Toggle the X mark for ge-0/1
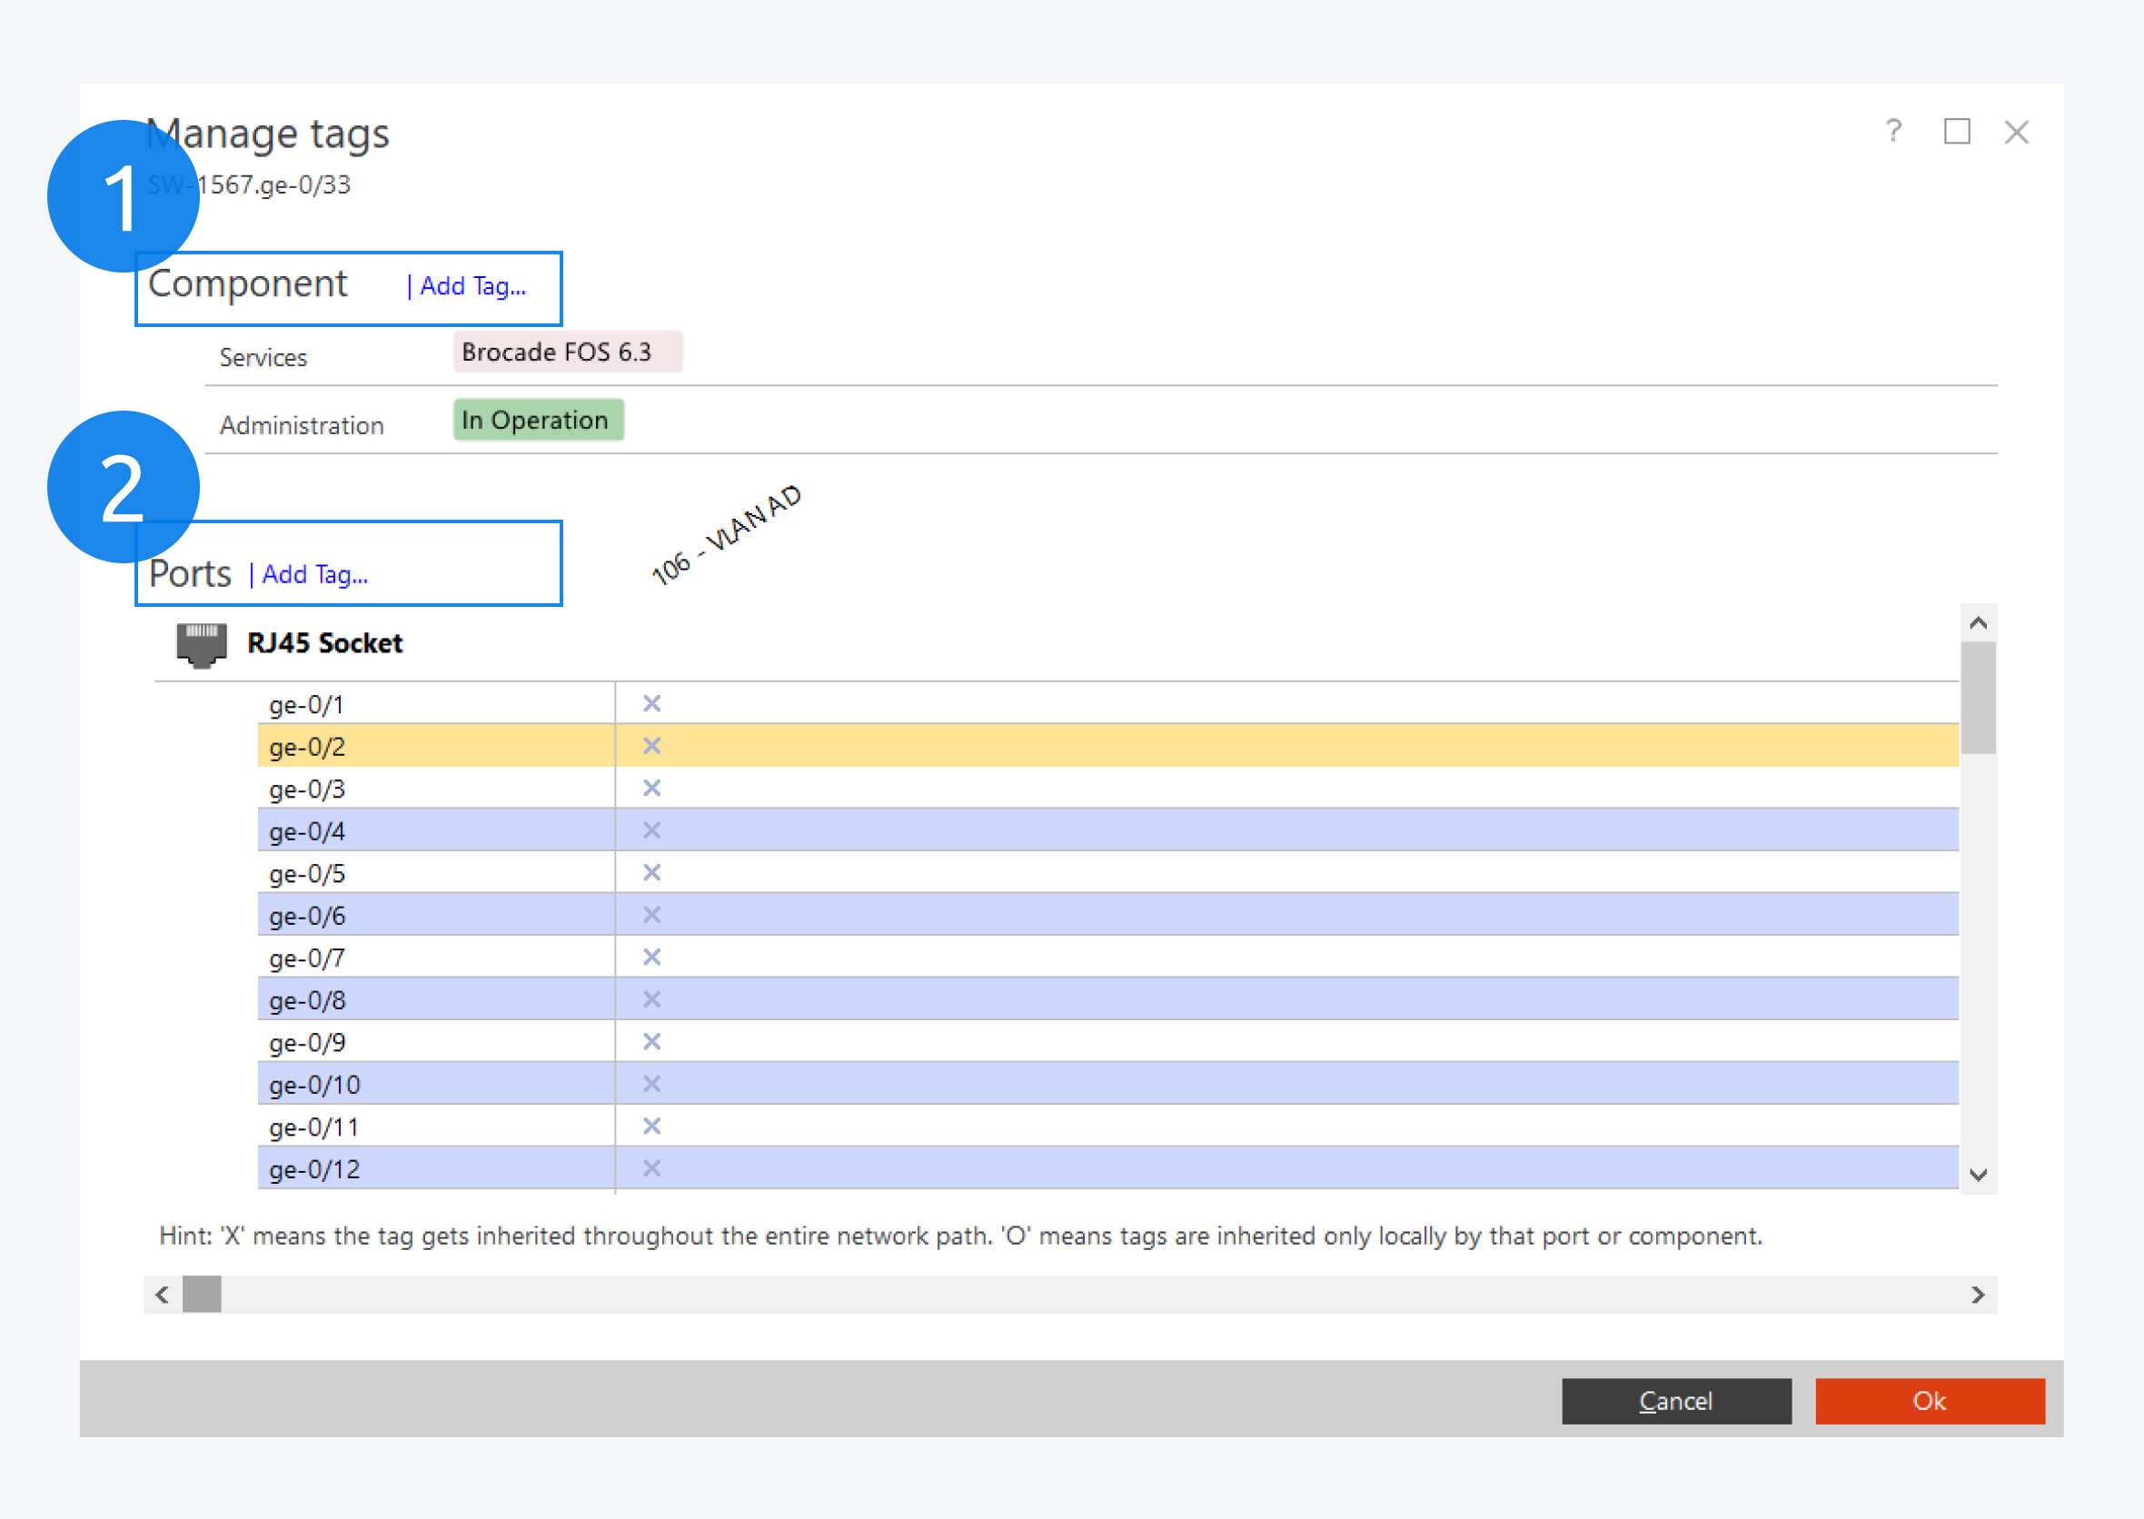 652,703
